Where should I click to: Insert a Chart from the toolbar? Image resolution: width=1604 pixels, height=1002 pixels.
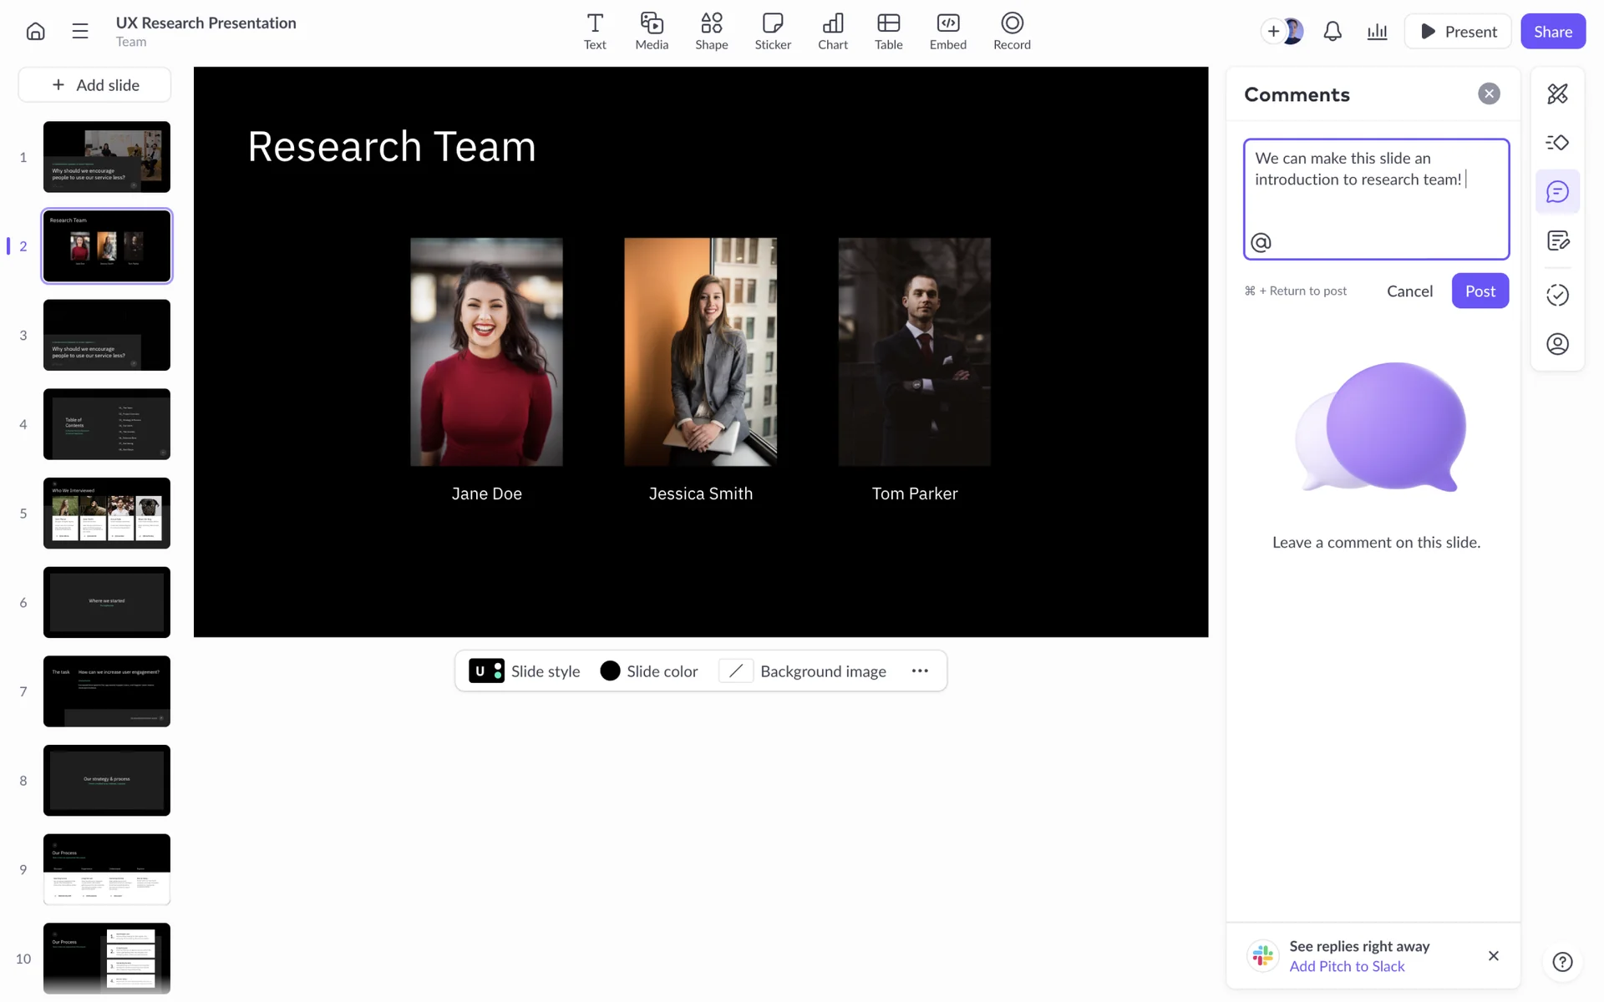[832, 31]
